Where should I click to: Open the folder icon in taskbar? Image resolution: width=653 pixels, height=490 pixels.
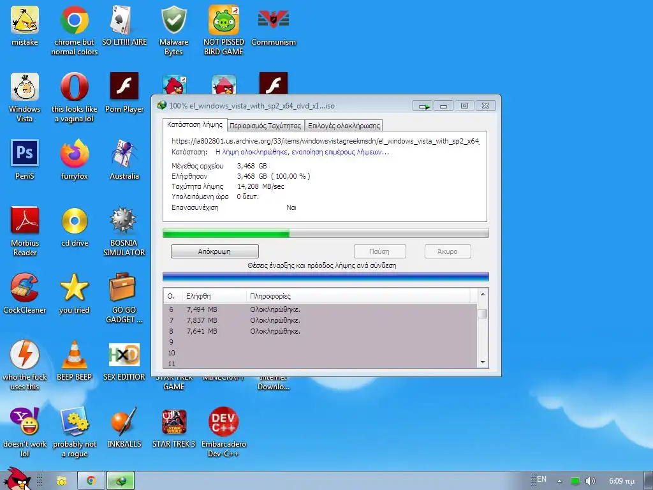click(62, 481)
